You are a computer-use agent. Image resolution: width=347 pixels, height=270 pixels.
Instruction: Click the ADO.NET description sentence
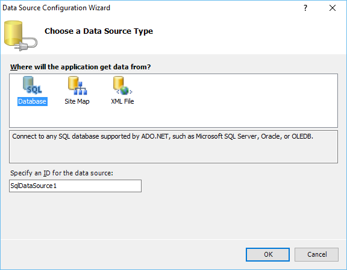tap(163, 136)
